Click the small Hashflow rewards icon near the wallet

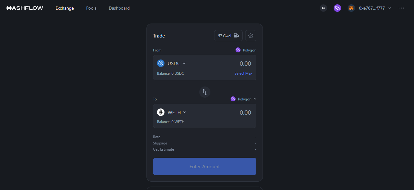click(323, 8)
